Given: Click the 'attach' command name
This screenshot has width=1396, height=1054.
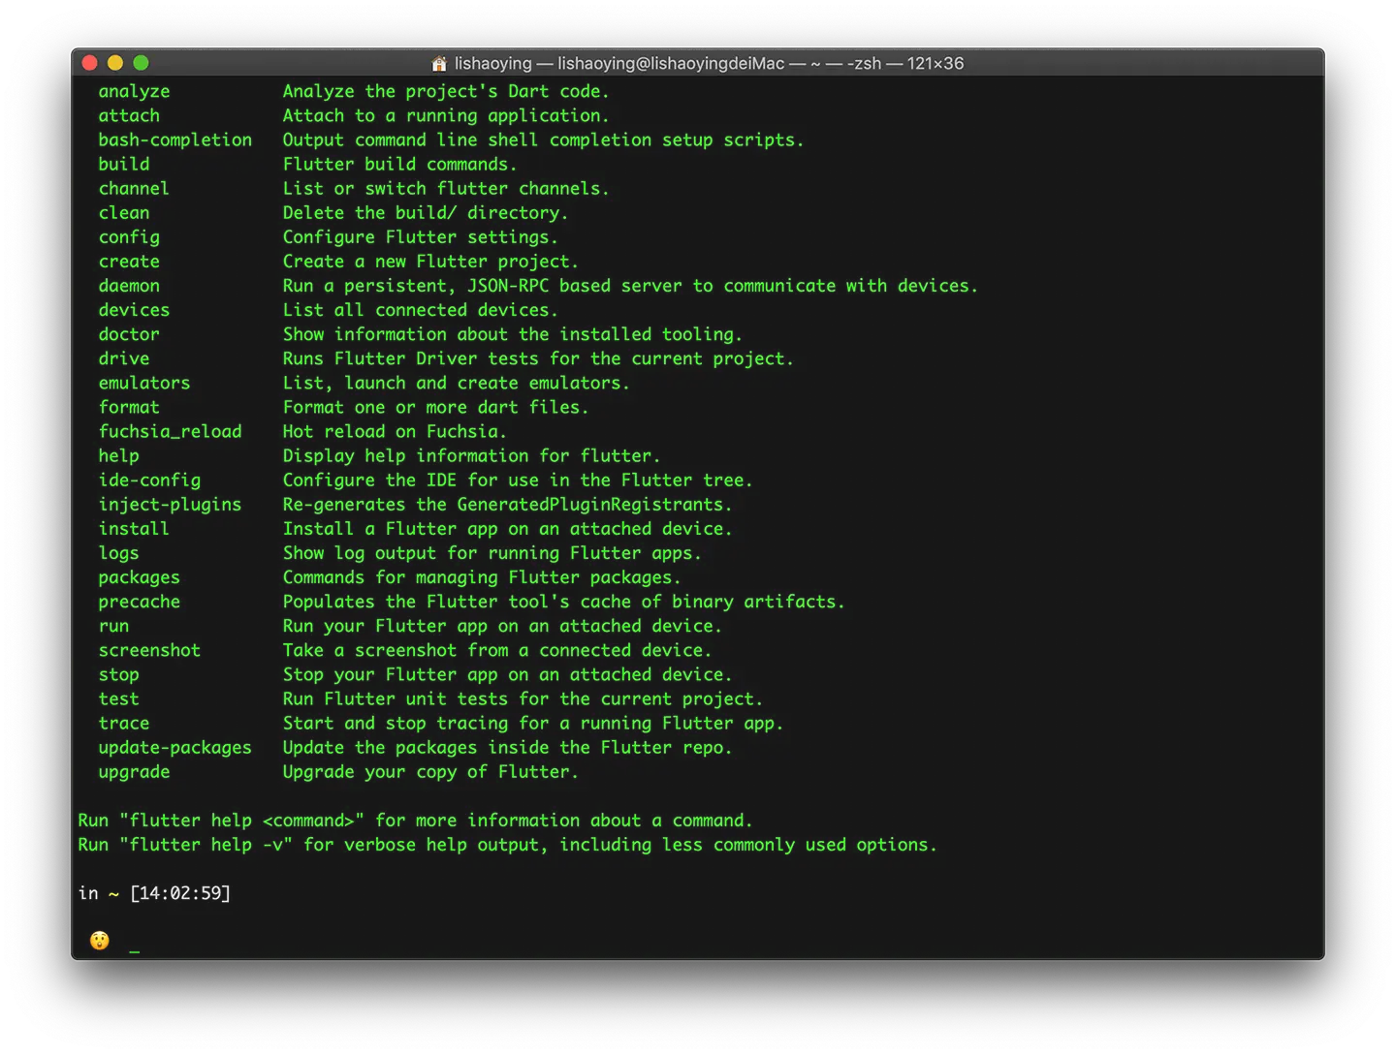Looking at the screenshot, I should pyautogui.click(x=129, y=115).
